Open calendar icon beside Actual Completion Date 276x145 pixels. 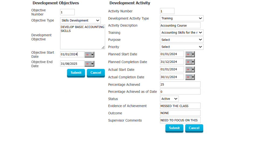190,77
